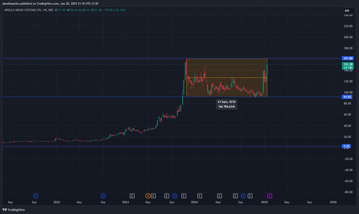The height and width of the screenshot is (214, 359).
Task: Click the 'Vol 704.62M' volume text
Action: pyautogui.click(x=227, y=107)
